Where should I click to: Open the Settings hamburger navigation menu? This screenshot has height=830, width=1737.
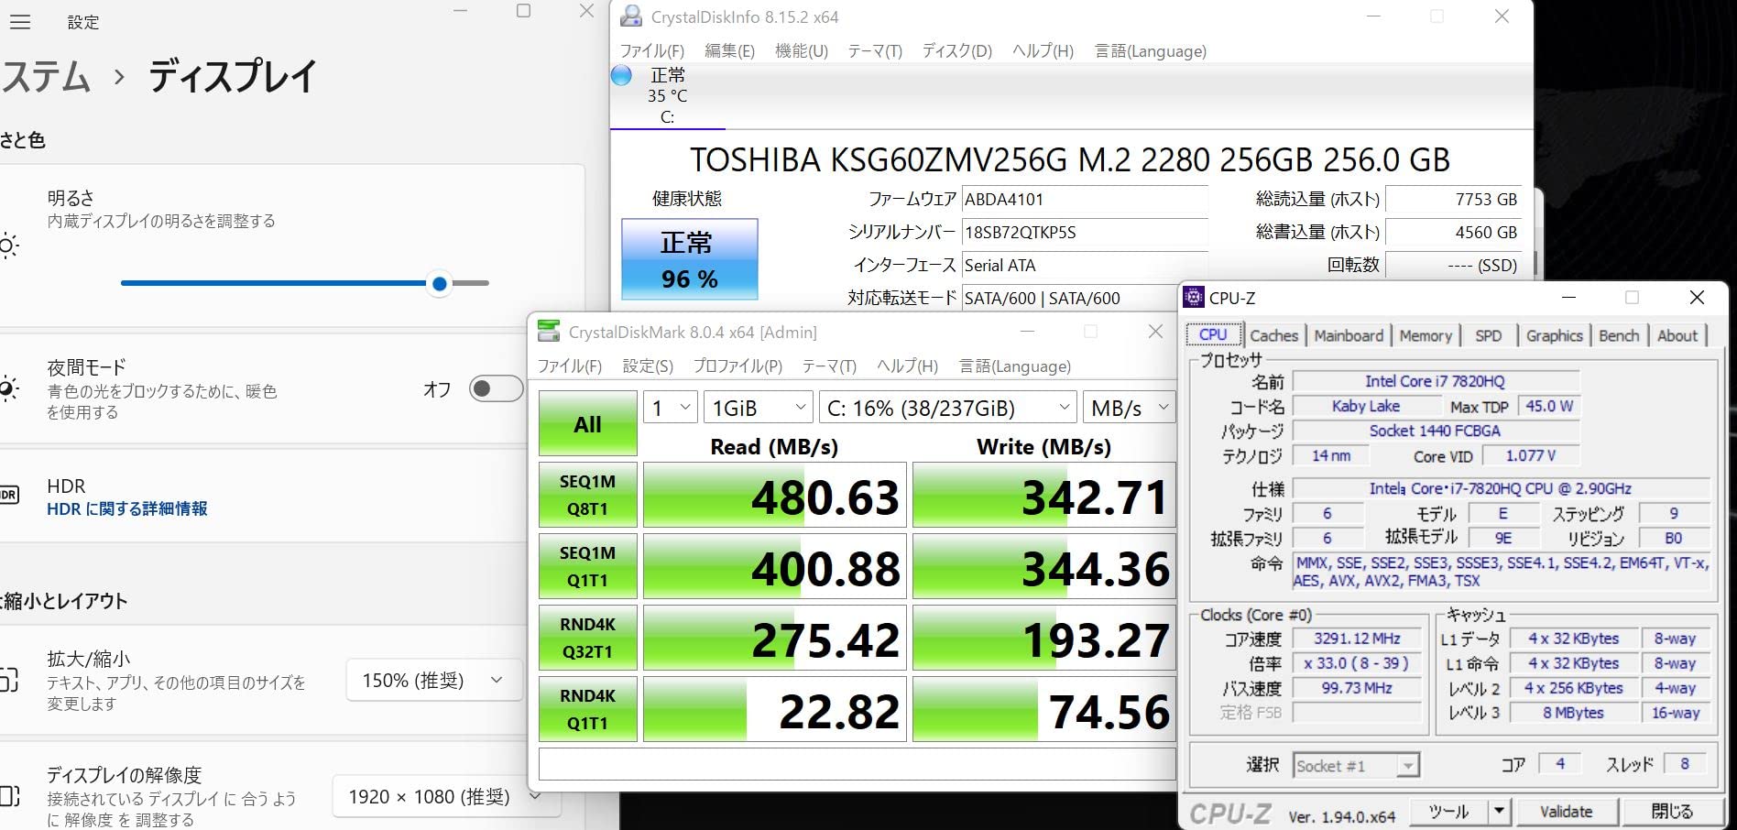point(20,22)
